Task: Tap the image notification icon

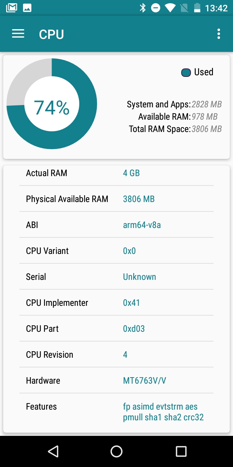Action: click(27, 8)
